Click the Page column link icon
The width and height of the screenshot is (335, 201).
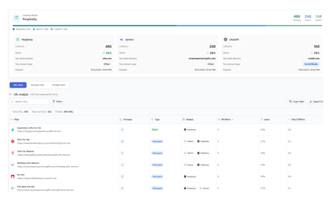pyautogui.click(x=12, y=120)
